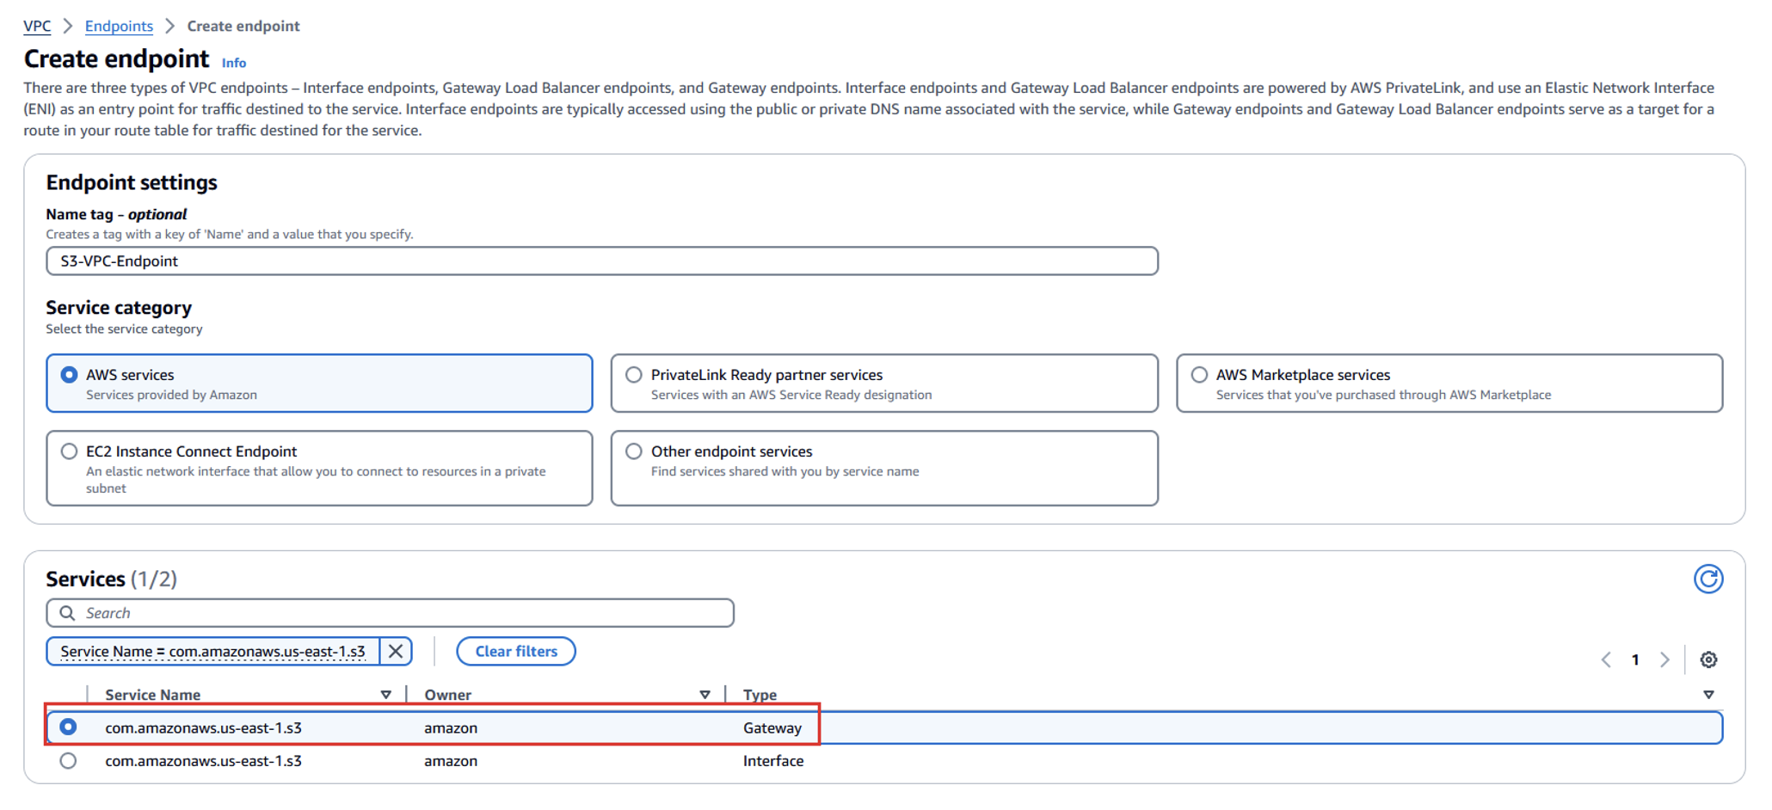The height and width of the screenshot is (810, 1772).
Task: Click the Service Name filter token
Action: (212, 651)
